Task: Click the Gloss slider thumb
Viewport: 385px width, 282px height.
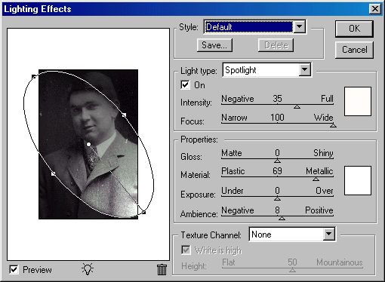Action: [277, 161]
